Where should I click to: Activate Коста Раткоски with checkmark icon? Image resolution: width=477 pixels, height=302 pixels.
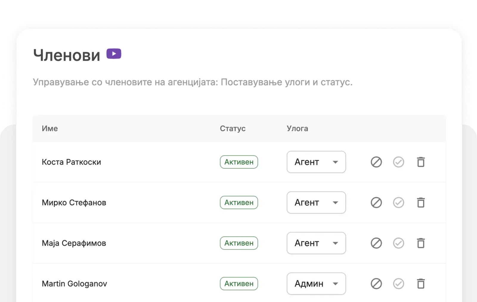(398, 162)
